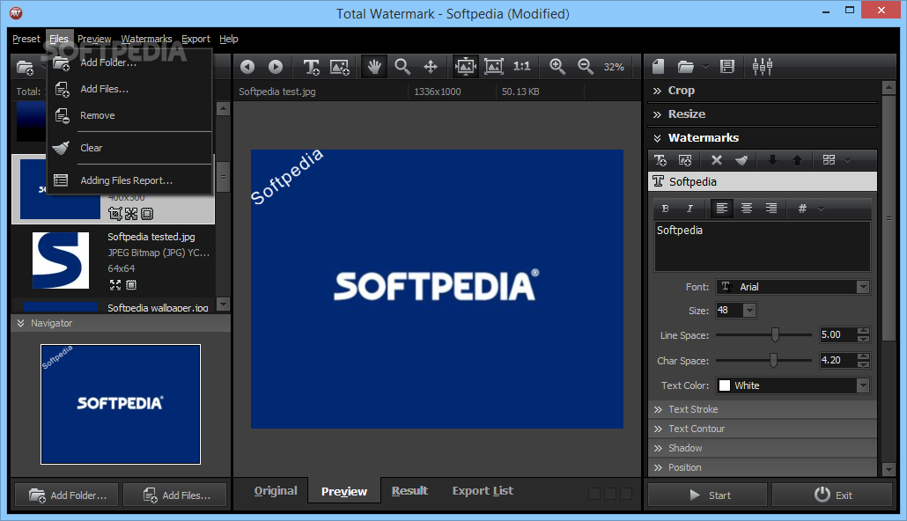Open the Watermarks menu

[146, 39]
